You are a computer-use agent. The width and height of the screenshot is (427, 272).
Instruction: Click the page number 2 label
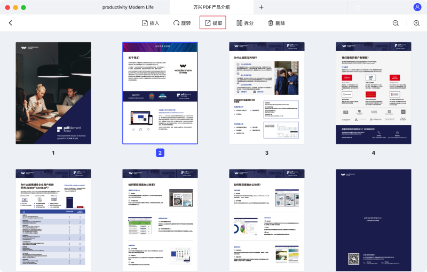160,153
